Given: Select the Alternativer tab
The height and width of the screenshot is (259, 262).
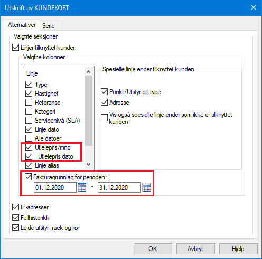Looking at the screenshot, I should coord(22,25).
